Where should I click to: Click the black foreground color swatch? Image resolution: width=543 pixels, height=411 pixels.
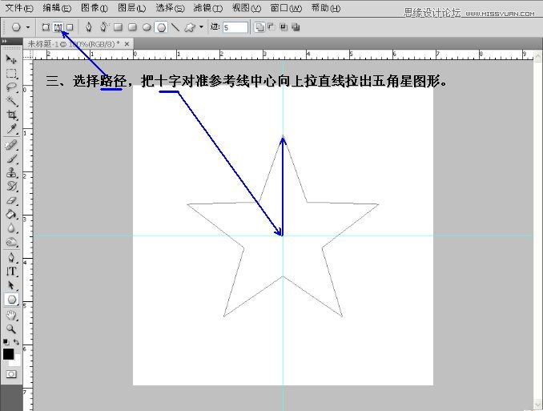click(8, 354)
